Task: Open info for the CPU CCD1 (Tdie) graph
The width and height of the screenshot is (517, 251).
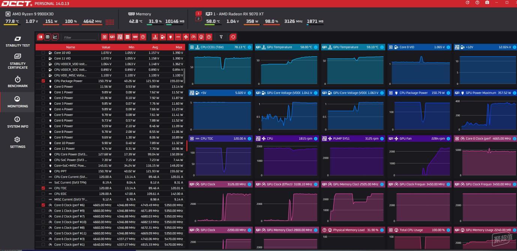Action: coord(249,47)
